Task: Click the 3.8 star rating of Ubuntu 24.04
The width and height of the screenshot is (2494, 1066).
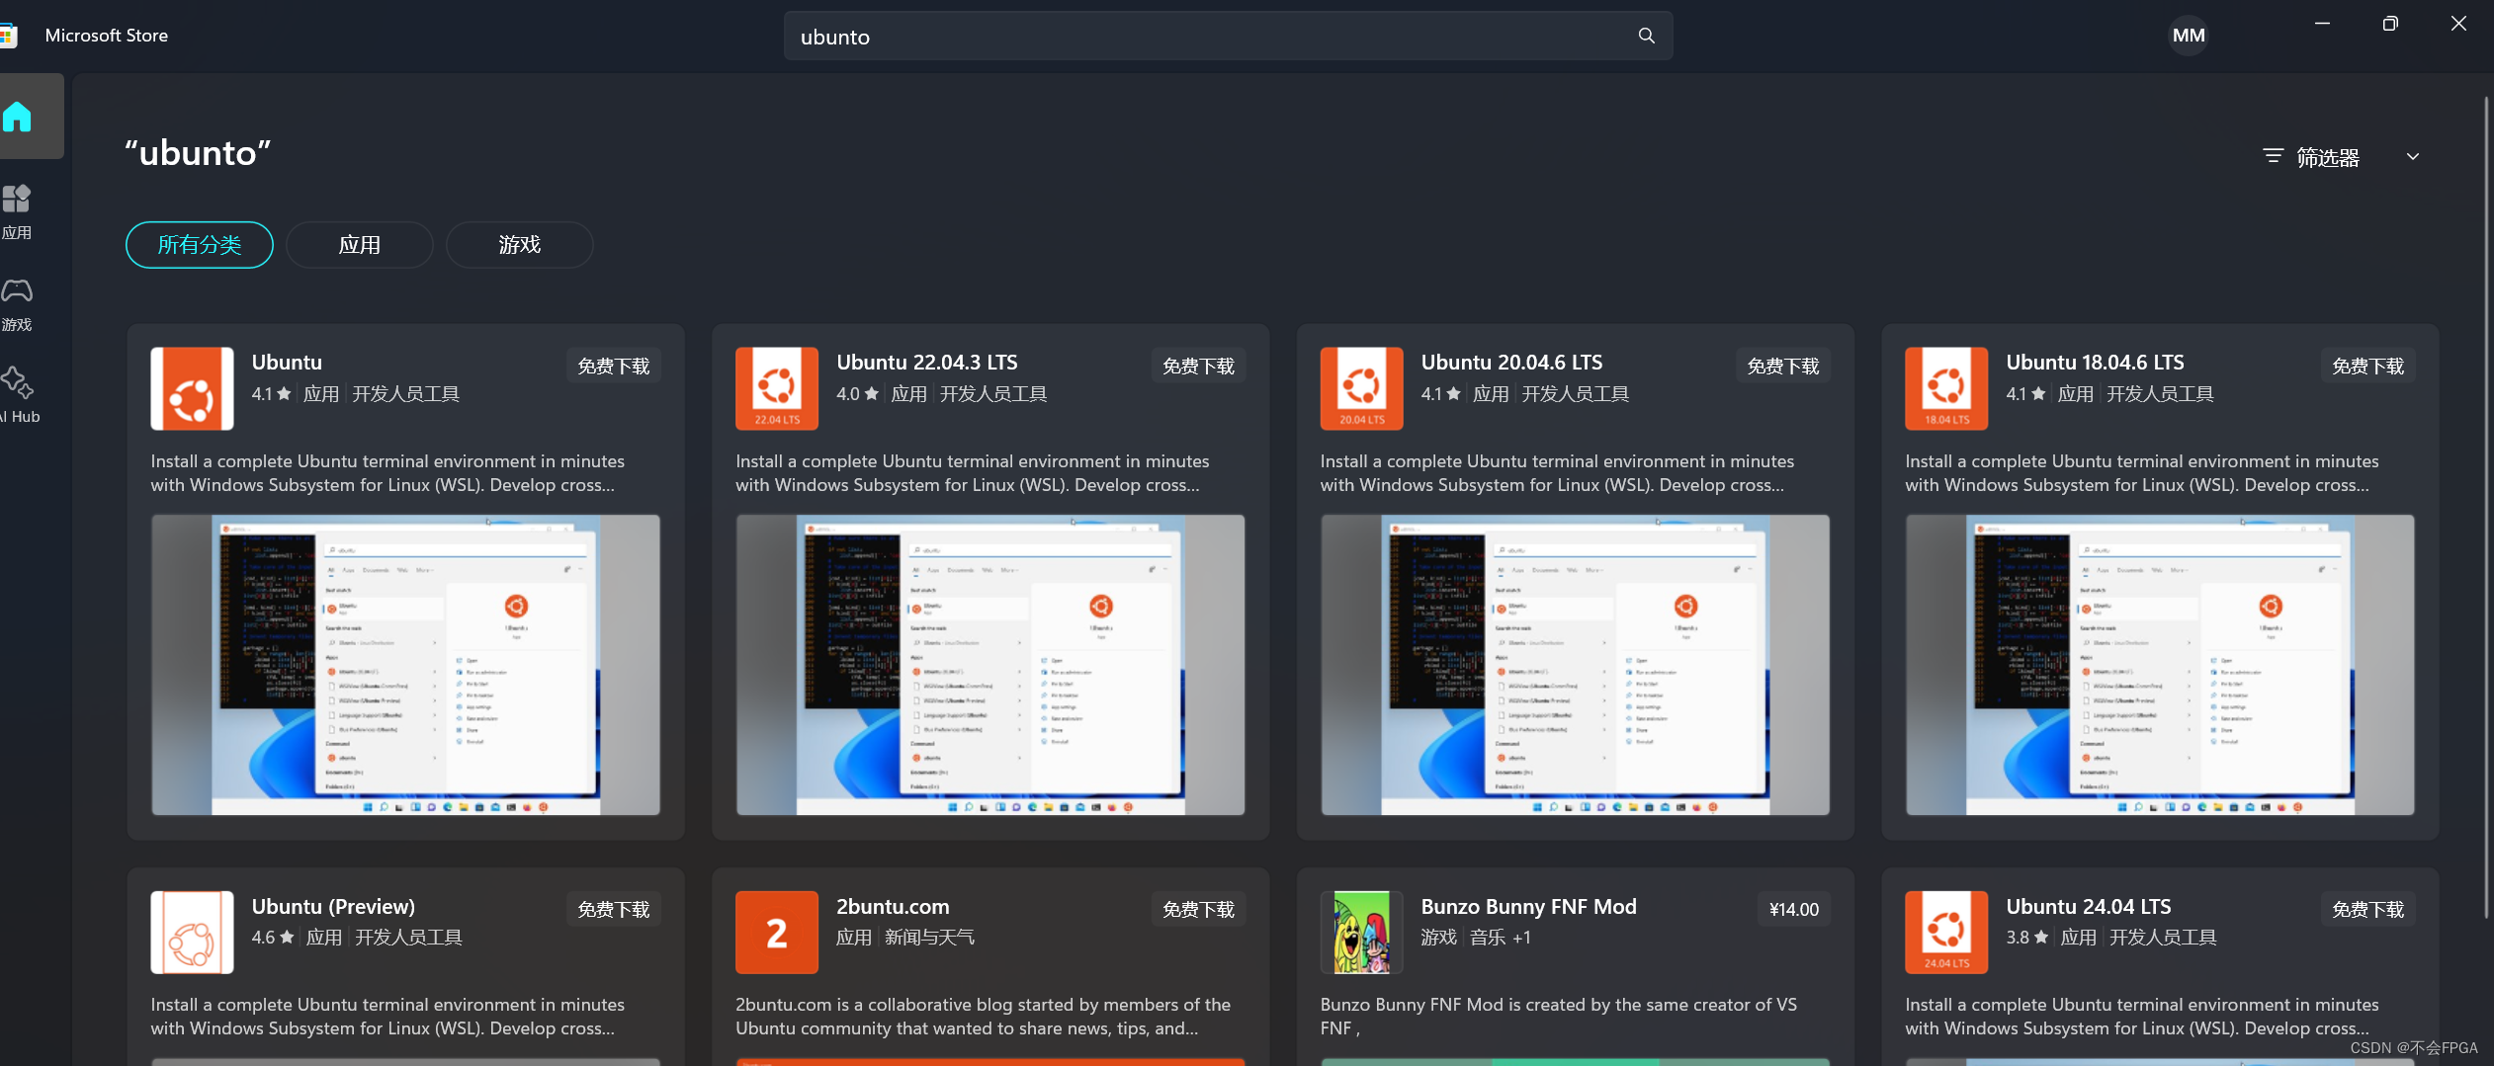Action: point(2026,938)
